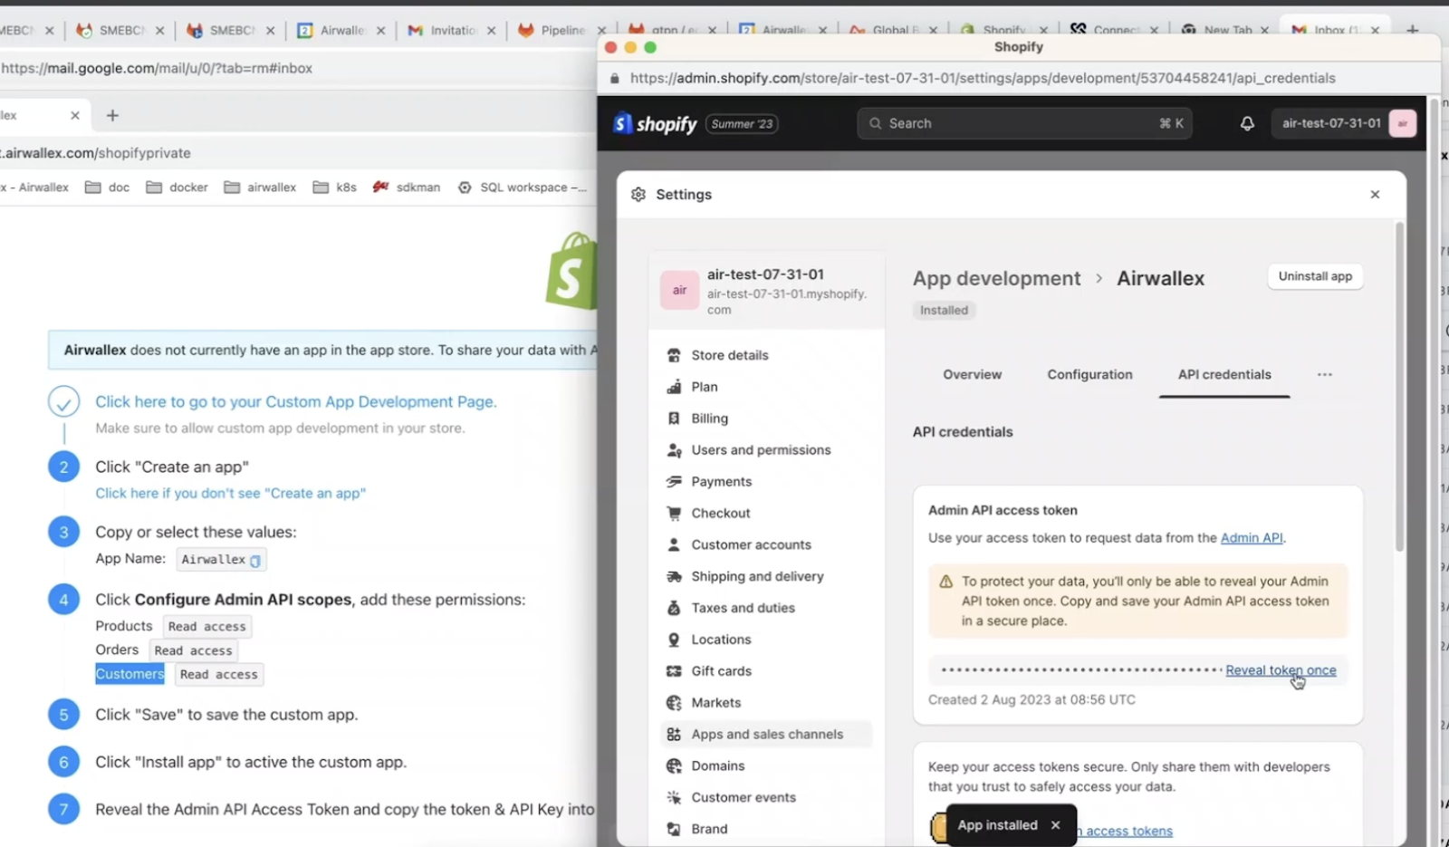Click the Gift cards icon

674,671
